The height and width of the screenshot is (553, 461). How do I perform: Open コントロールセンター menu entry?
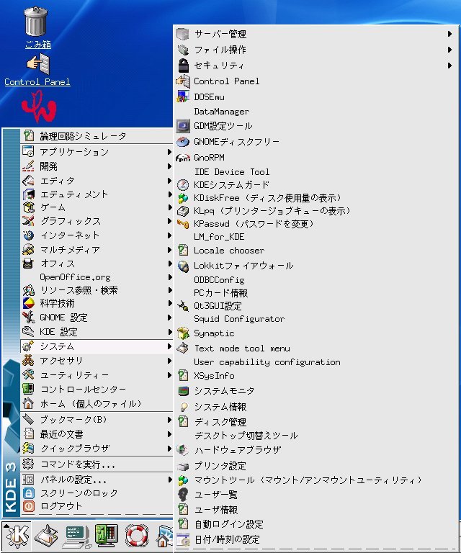point(97,390)
